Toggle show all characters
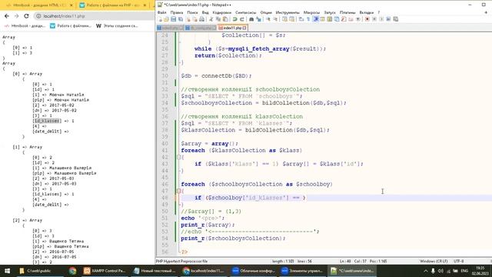This screenshot has width=492, height=277. [307, 19]
